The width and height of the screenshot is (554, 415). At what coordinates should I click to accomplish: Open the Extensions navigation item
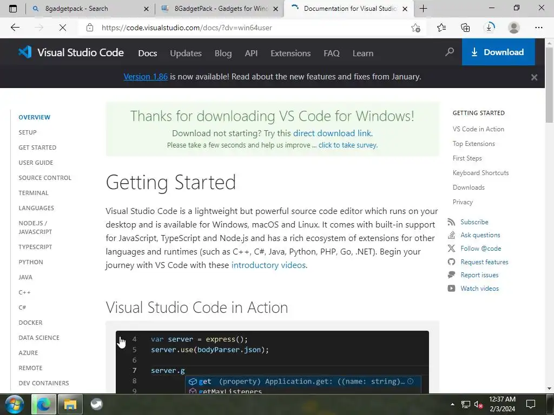click(291, 53)
